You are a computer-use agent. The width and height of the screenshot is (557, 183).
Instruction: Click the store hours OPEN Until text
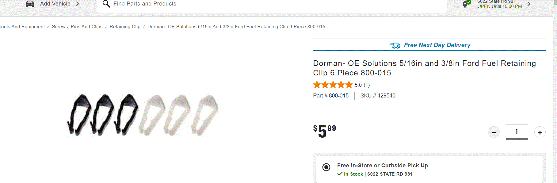(499, 6)
